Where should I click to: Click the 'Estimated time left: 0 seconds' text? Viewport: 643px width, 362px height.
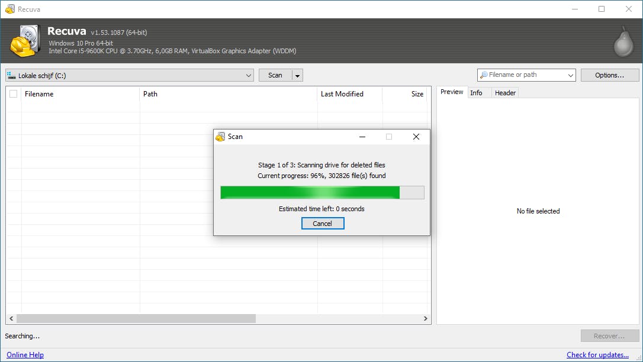tap(321, 209)
